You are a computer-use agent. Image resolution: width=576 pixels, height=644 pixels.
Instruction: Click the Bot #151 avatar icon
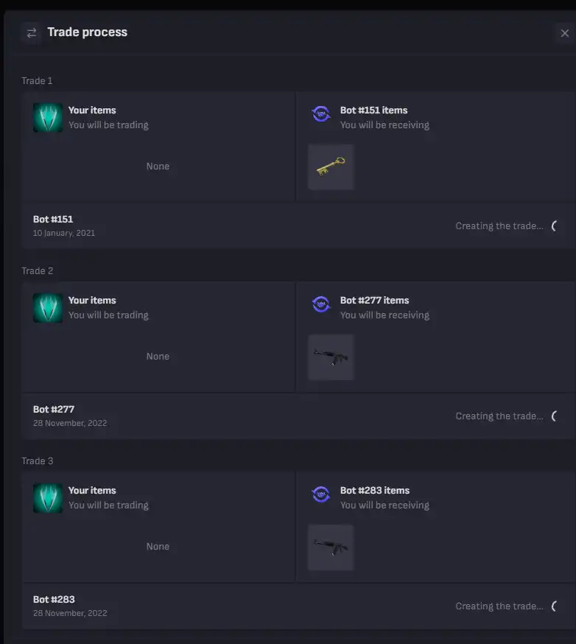point(321,113)
